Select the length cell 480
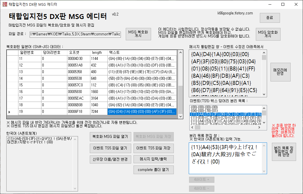Image resolution: width=303 pixels, height=194 pixels. [x=99, y=72]
